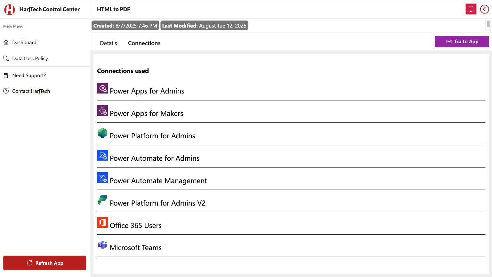Click the Power Platform for Admins green icon
Image resolution: width=492 pixels, height=277 pixels.
[102, 133]
